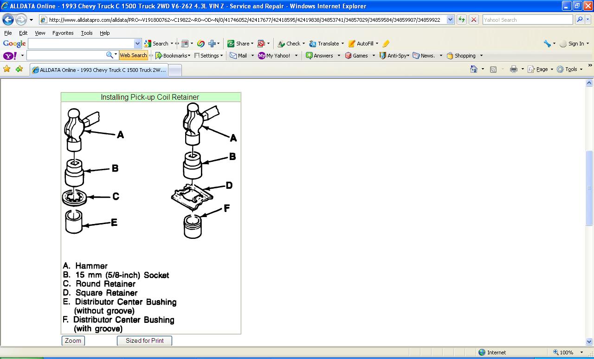This screenshot has width=594, height=359.
Task: Expand the address bar URL history dropdown
Action: [450, 20]
